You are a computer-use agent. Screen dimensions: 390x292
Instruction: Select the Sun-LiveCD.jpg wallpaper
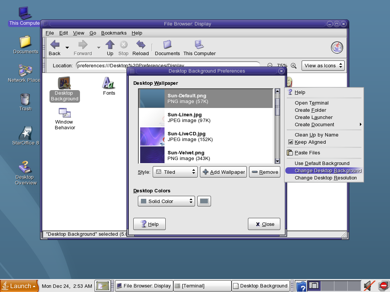pos(206,136)
